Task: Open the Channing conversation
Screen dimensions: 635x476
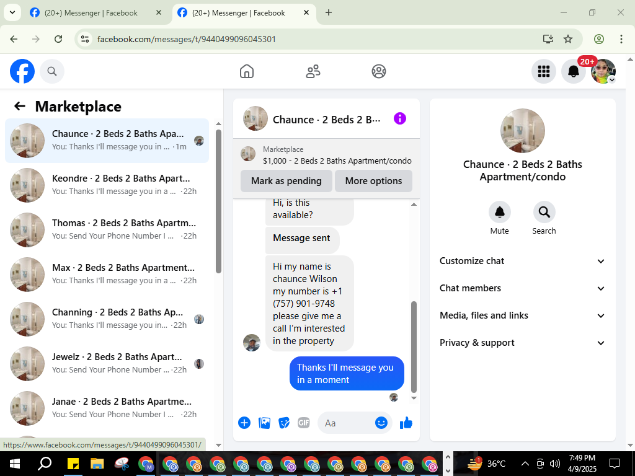Action: (x=107, y=319)
